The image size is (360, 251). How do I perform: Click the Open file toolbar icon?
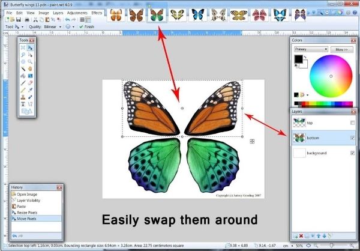[13, 20]
